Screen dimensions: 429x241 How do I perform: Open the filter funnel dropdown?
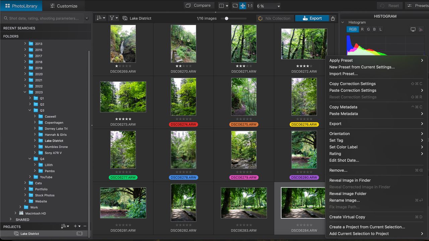click(x=114, y=18)
